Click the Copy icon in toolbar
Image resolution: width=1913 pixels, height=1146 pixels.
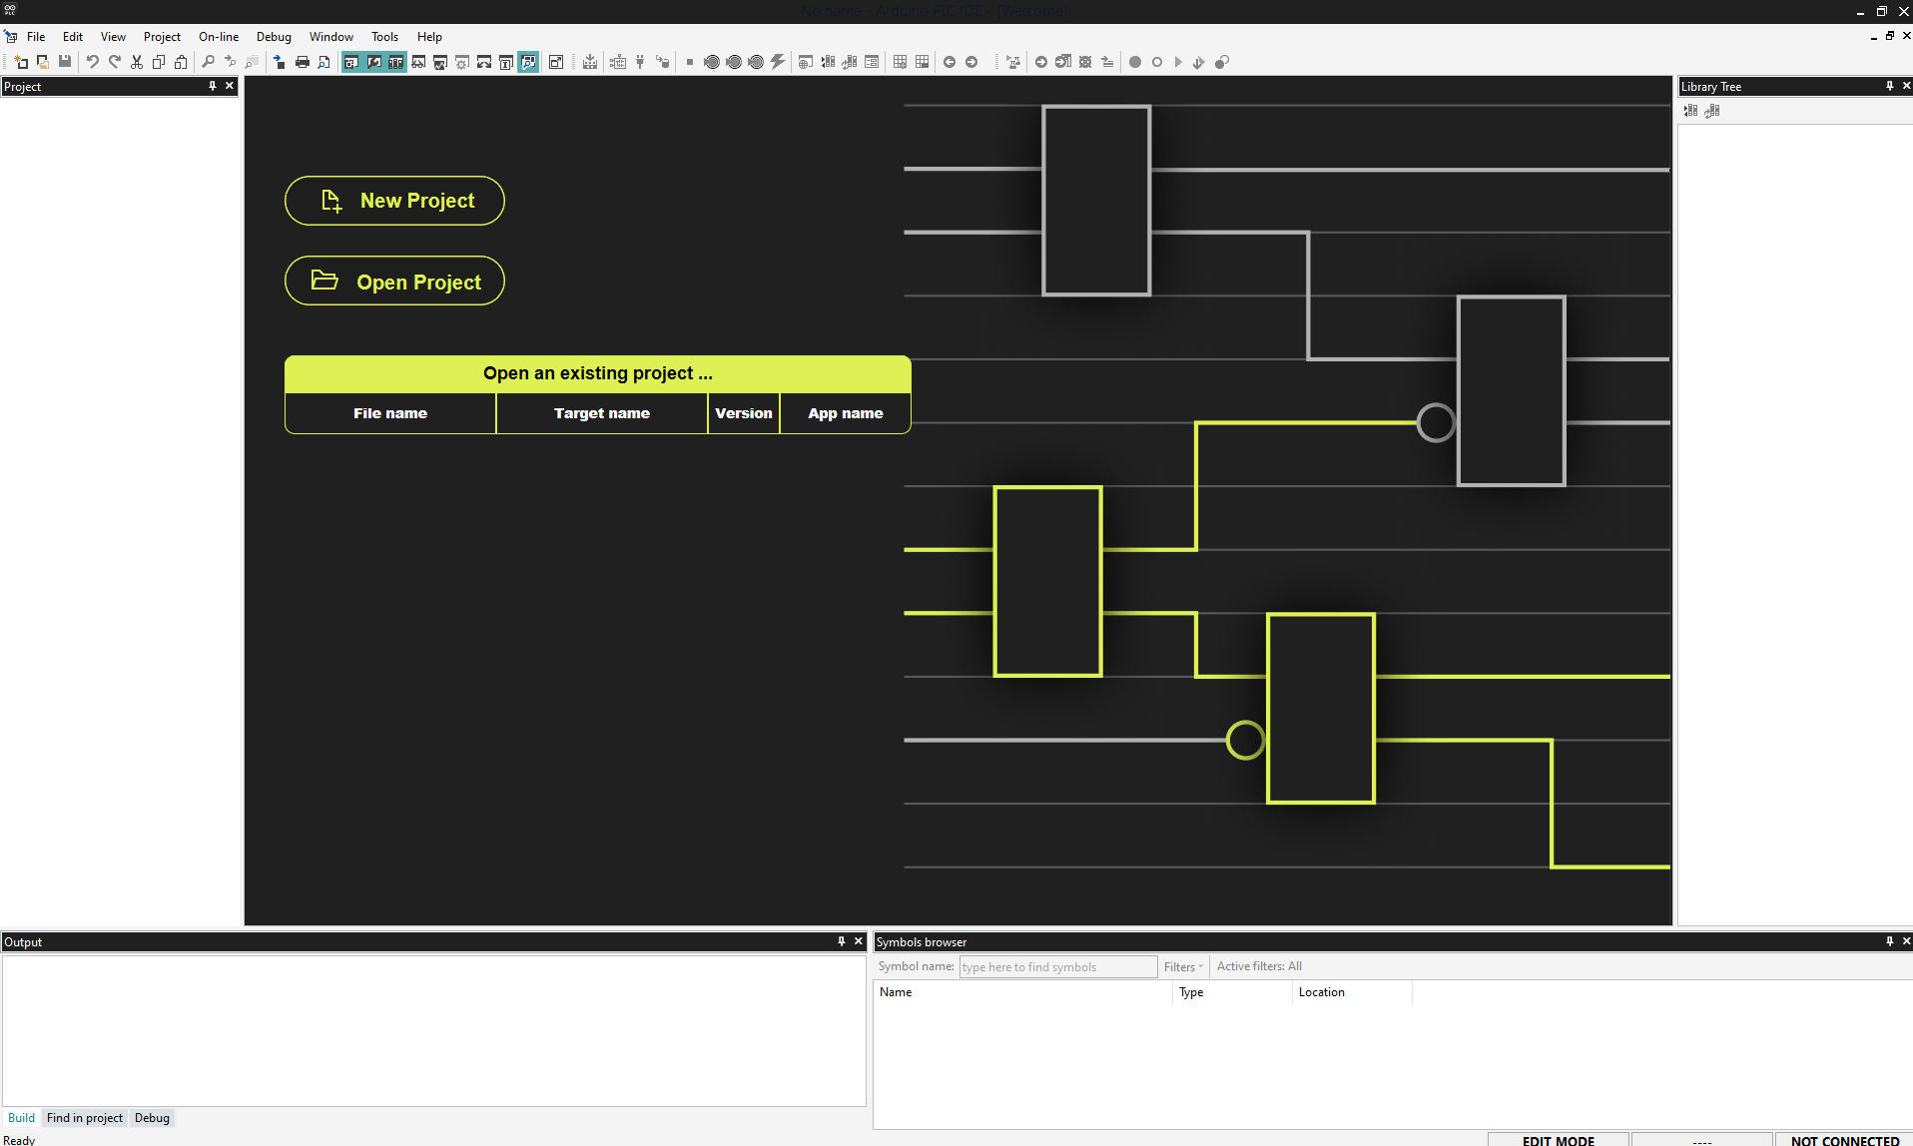pos(159,62)
